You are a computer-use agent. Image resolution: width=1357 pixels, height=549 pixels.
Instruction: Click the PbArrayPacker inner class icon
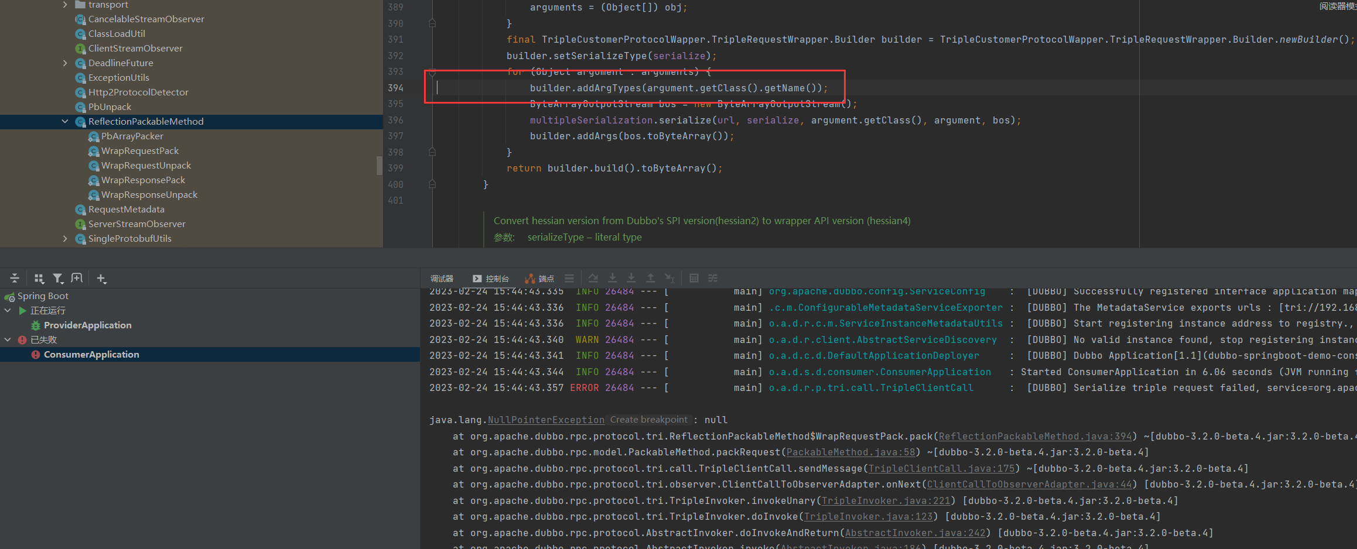pos(93,136)
